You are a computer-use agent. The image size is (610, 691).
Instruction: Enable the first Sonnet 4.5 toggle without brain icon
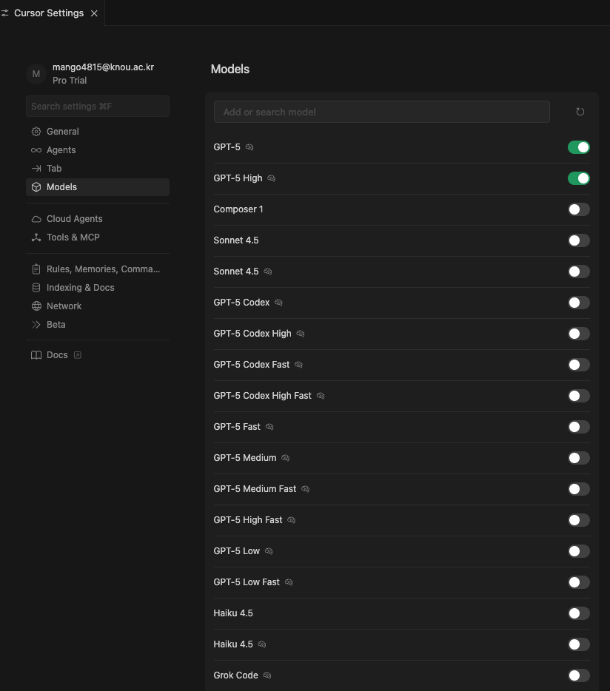click(x=579, y=240)
